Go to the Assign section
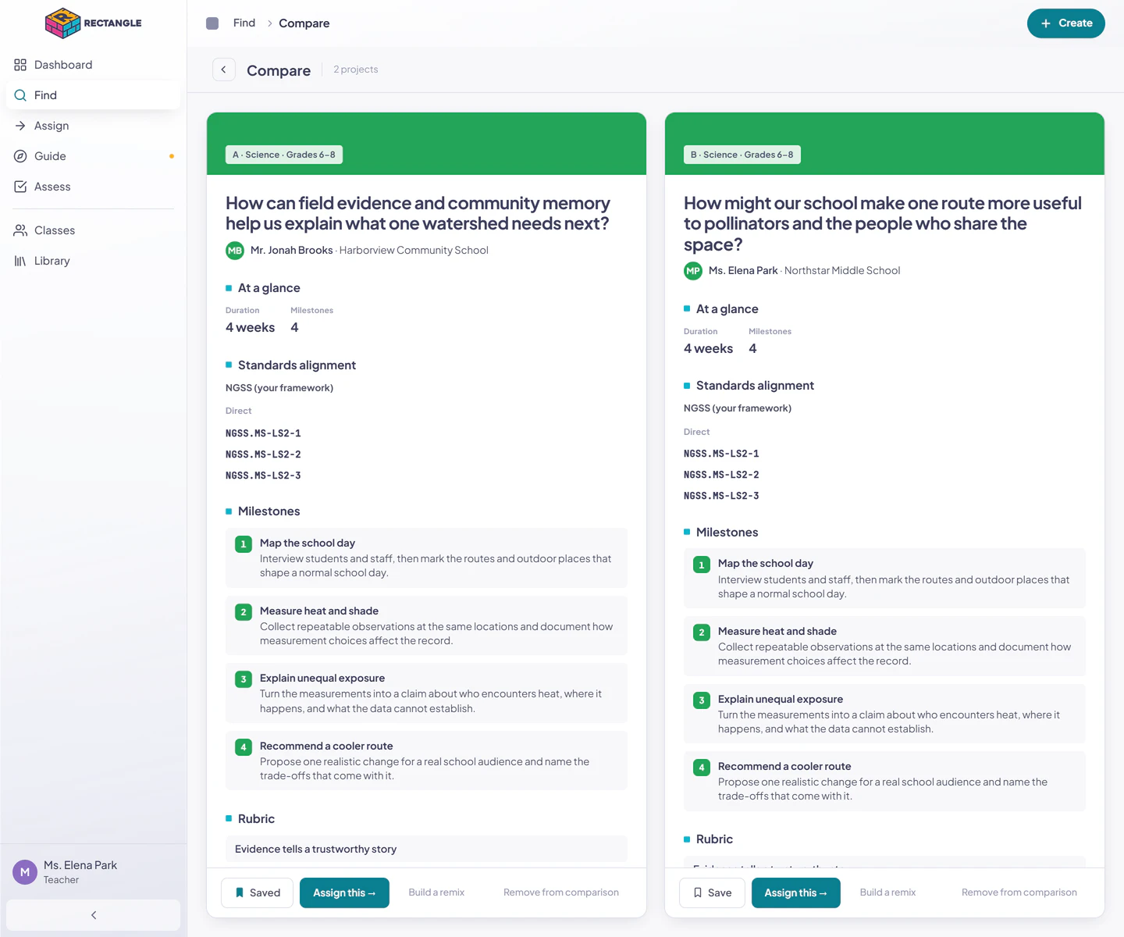 pyautogui.click(x=93, y=126)
